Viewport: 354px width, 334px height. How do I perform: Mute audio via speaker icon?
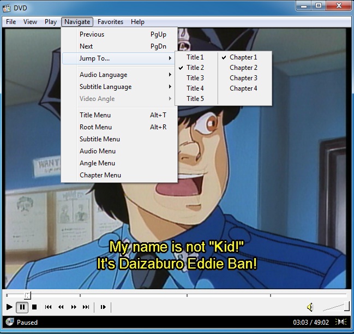pos(310,307)
